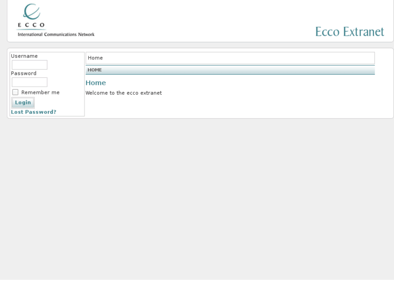
Task: Open the HOME menu tab
Action: point(94,70)
